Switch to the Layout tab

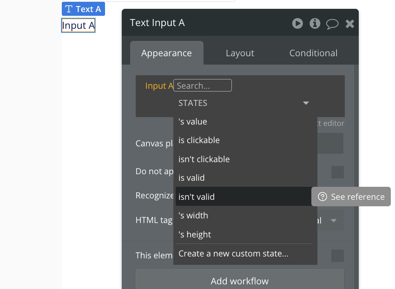[240, 53]
